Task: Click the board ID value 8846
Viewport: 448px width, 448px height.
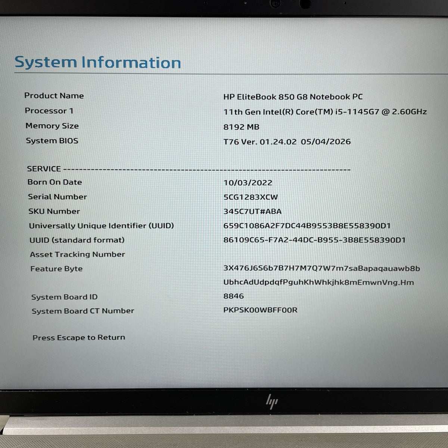Action: tap(233, 296)
